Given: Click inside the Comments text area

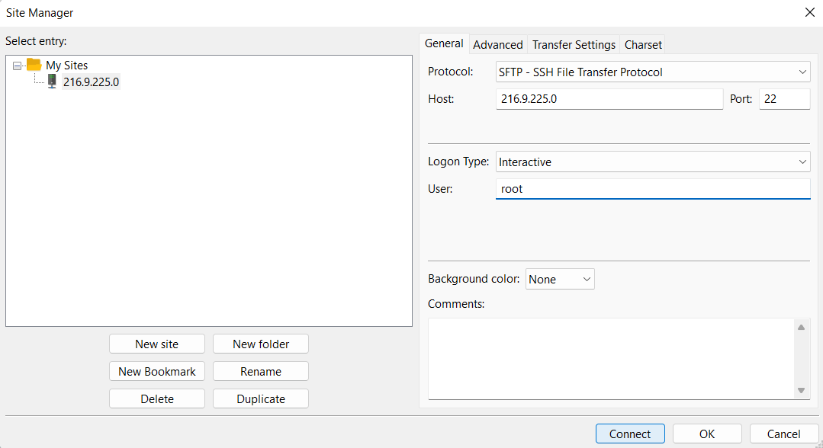Looking at the screenshot, I should [612, 359].
